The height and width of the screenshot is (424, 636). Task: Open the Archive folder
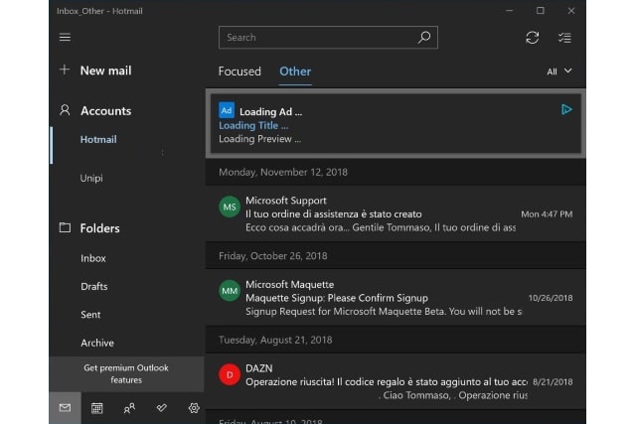(97, 343)
